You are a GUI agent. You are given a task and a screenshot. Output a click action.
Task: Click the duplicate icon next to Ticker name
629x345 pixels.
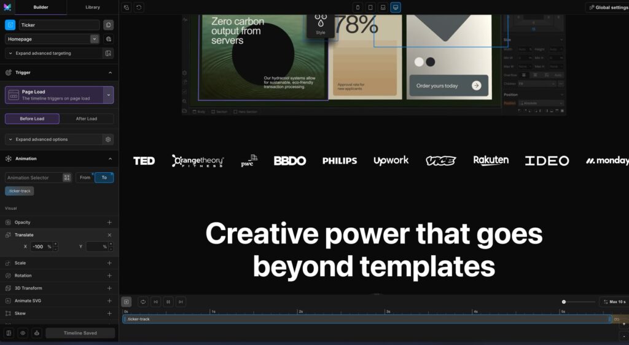(108, 25)
